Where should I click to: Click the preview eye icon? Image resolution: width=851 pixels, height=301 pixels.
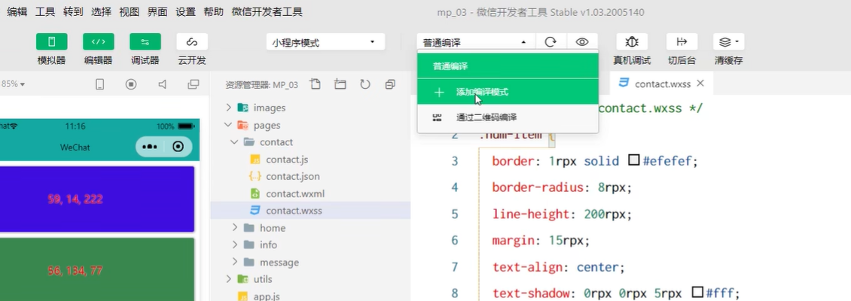tap(582, 41)
